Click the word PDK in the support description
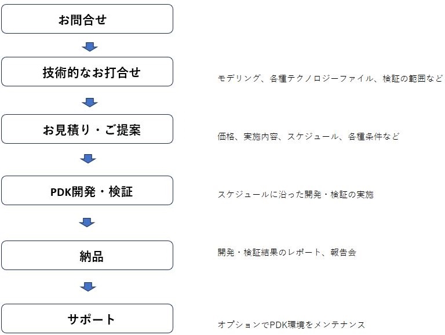The height and width of the screenshot is (335, 445). [278, 325]
